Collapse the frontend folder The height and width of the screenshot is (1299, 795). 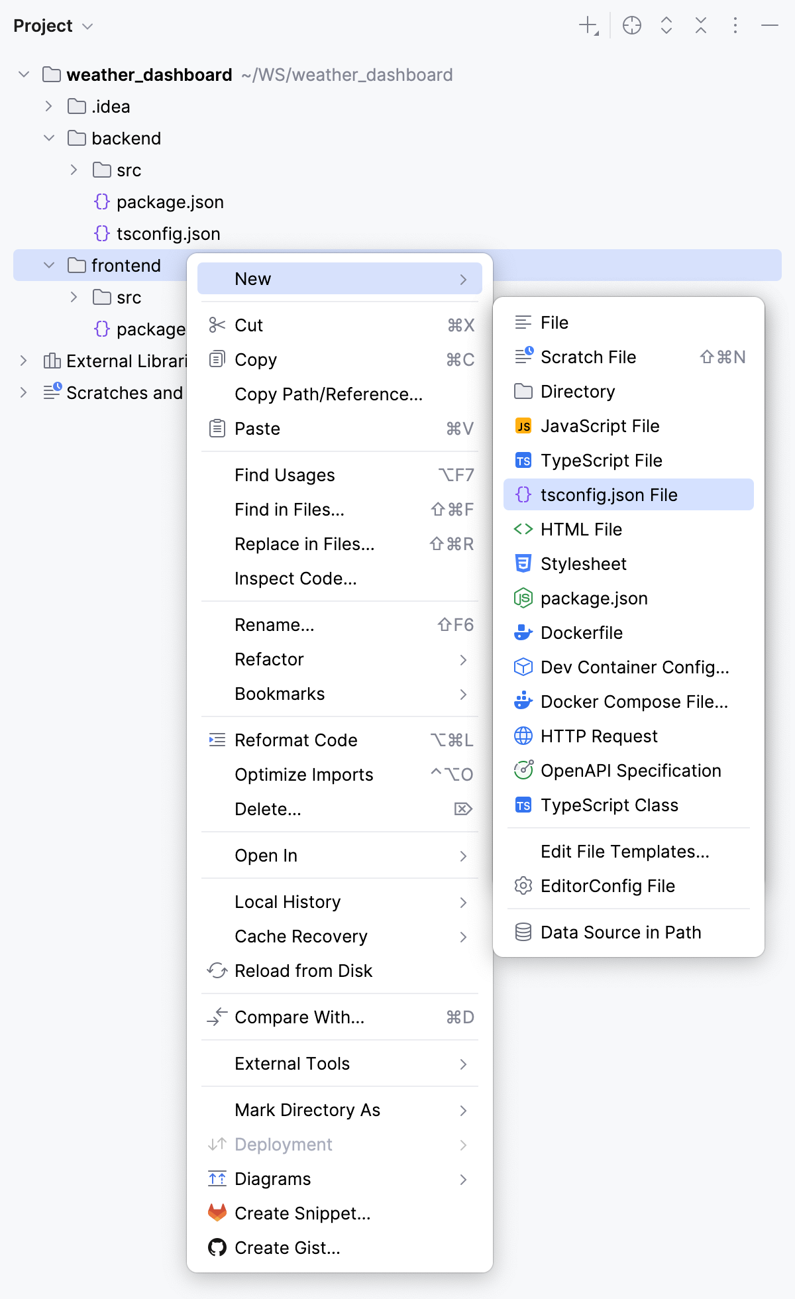pos(48,265)
